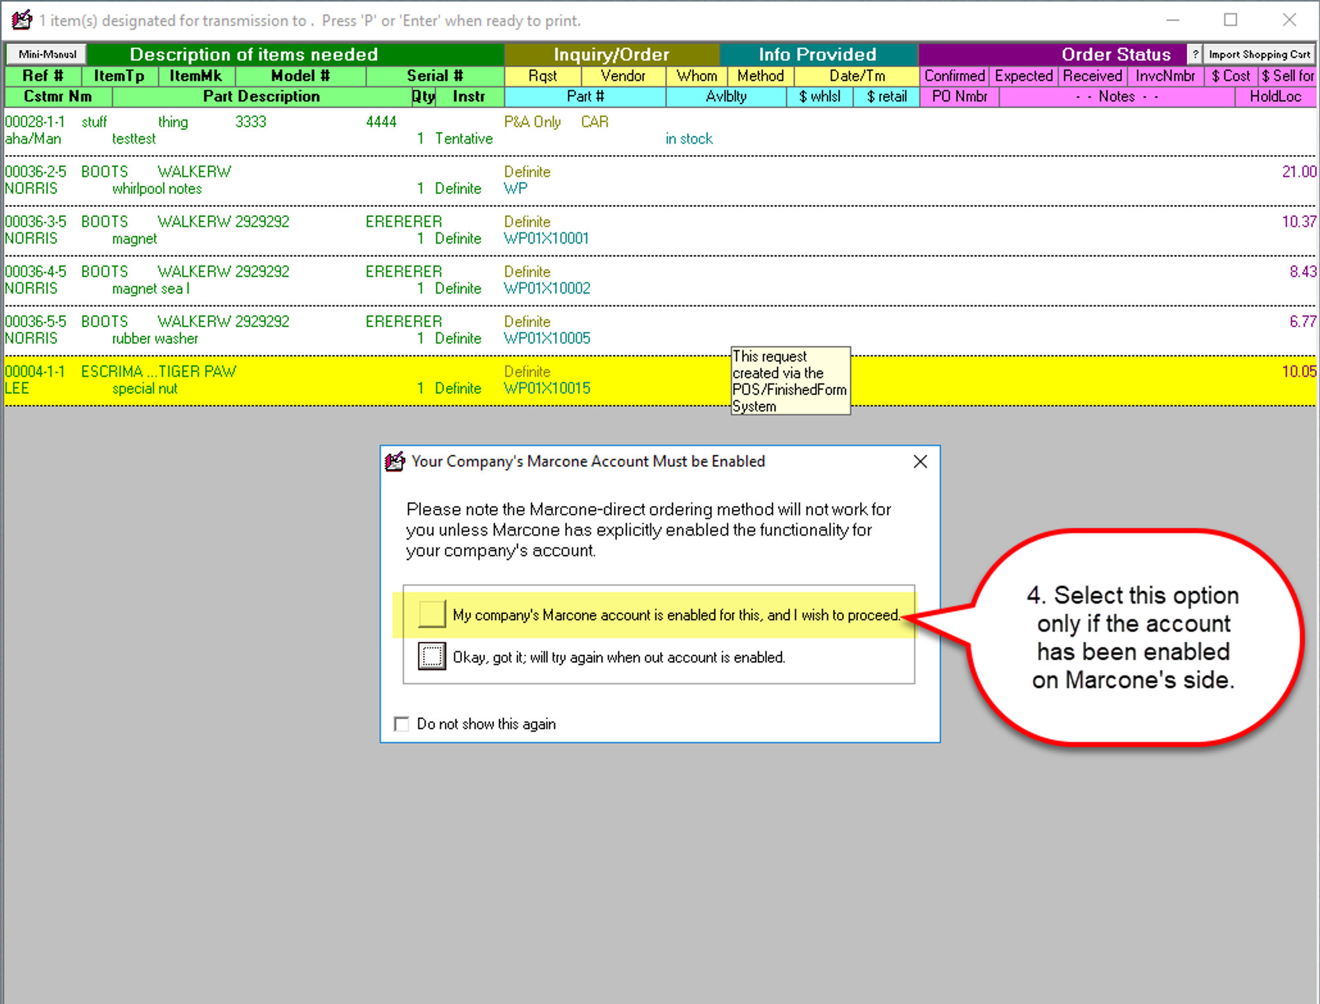Click the Vendor column header

pos(622,76)
